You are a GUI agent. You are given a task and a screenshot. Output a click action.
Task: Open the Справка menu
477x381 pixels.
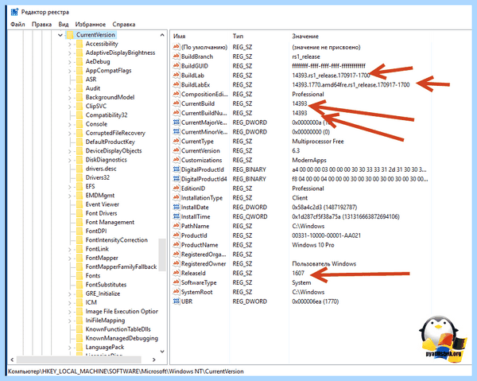click(124, 25)
